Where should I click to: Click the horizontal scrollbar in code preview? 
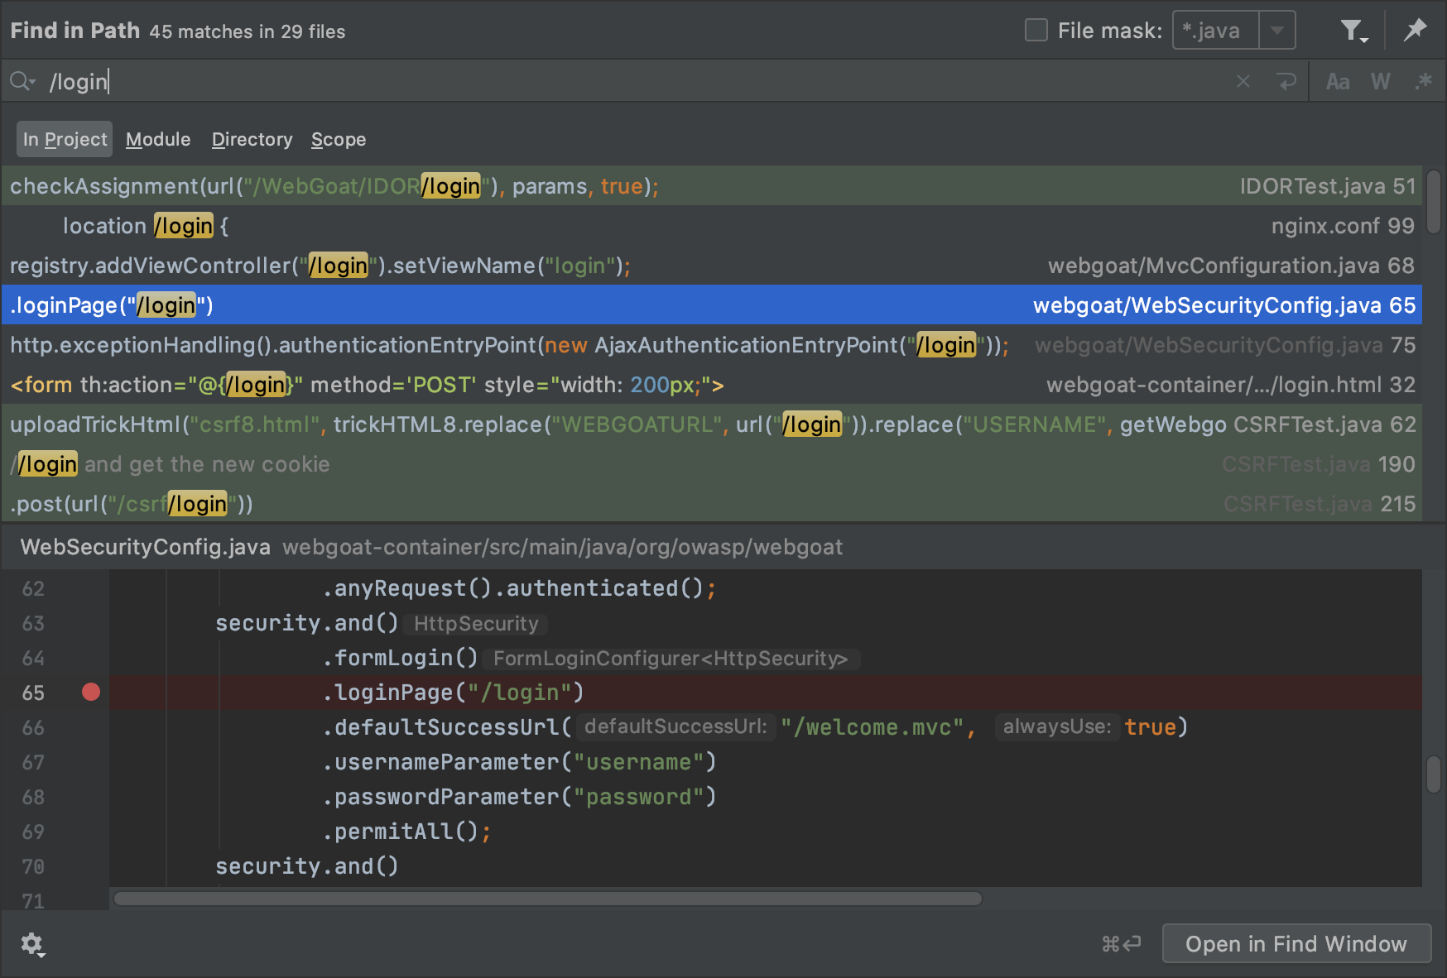pyautogui.click(x=548, y=899)
